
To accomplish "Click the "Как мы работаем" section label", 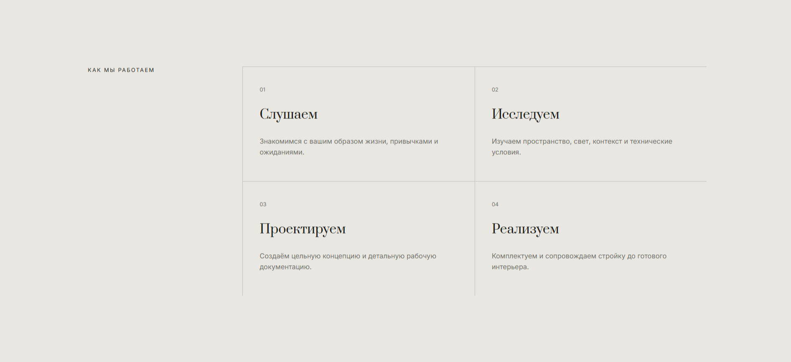I will 121,70.
